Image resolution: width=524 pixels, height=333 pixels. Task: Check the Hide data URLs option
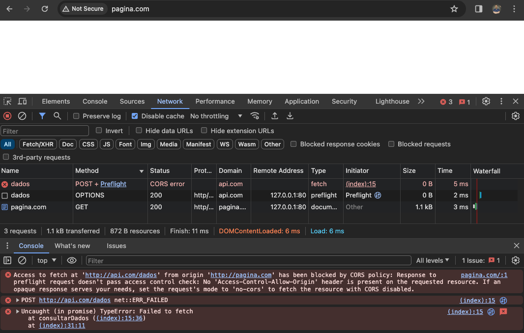[x=139, y=131]
